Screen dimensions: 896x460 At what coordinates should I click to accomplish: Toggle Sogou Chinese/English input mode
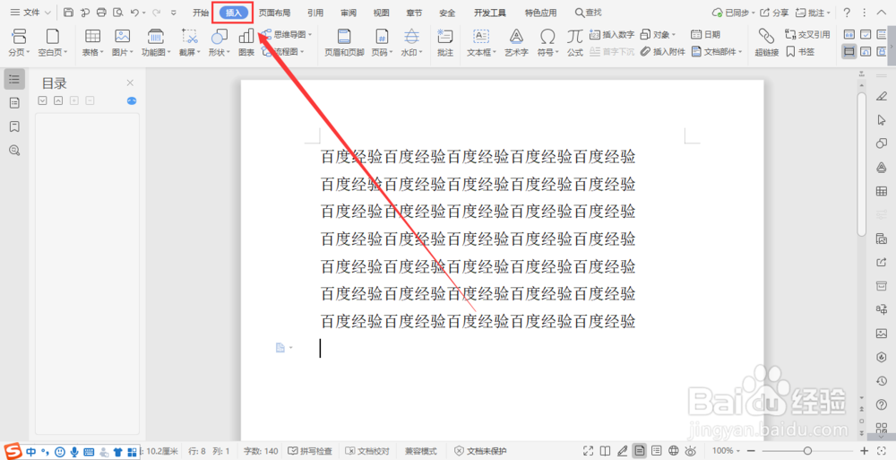(x=30, y=452)
